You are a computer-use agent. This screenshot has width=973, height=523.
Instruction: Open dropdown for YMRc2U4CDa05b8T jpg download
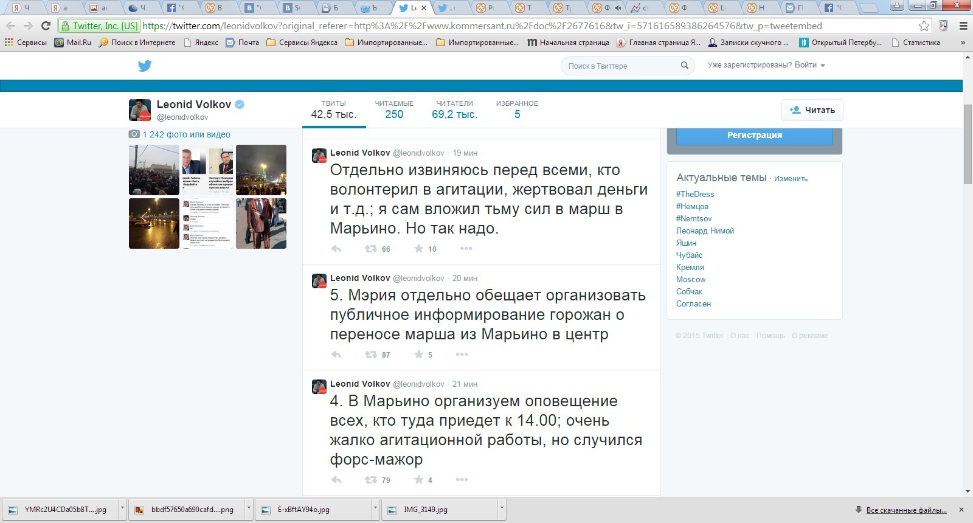pyautogui.click(x=122, y=509)
